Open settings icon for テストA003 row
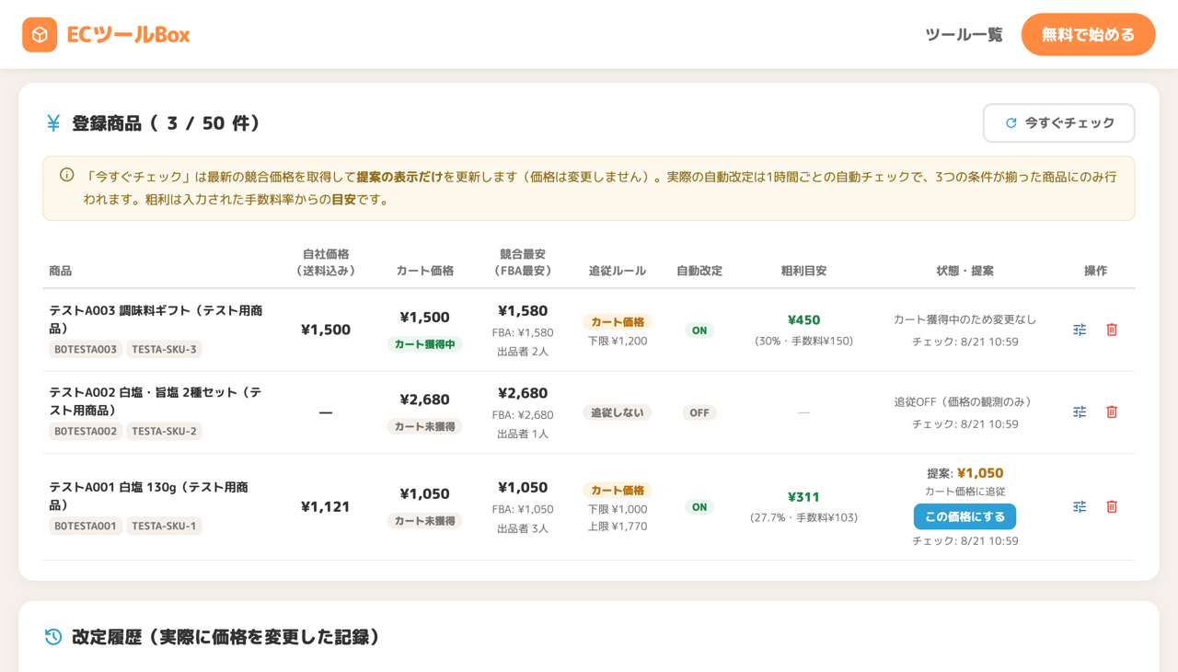Image resolution: width=1178 pixels, height=672 pixels. pos(1080,330)
